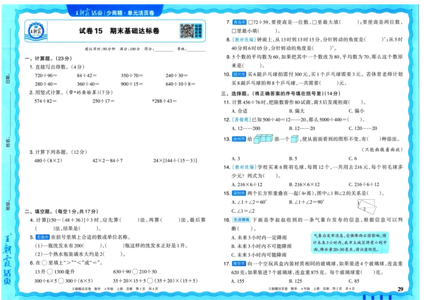Click the single cube figure in question 13
The height and width of the screenshot is (300, 424).
[x=295, y=139]
